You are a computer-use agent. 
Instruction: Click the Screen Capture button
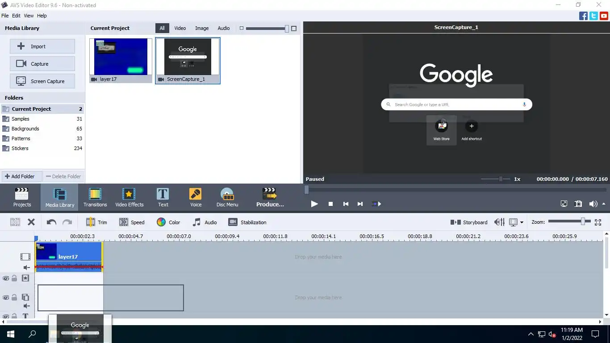click(42, 81)
